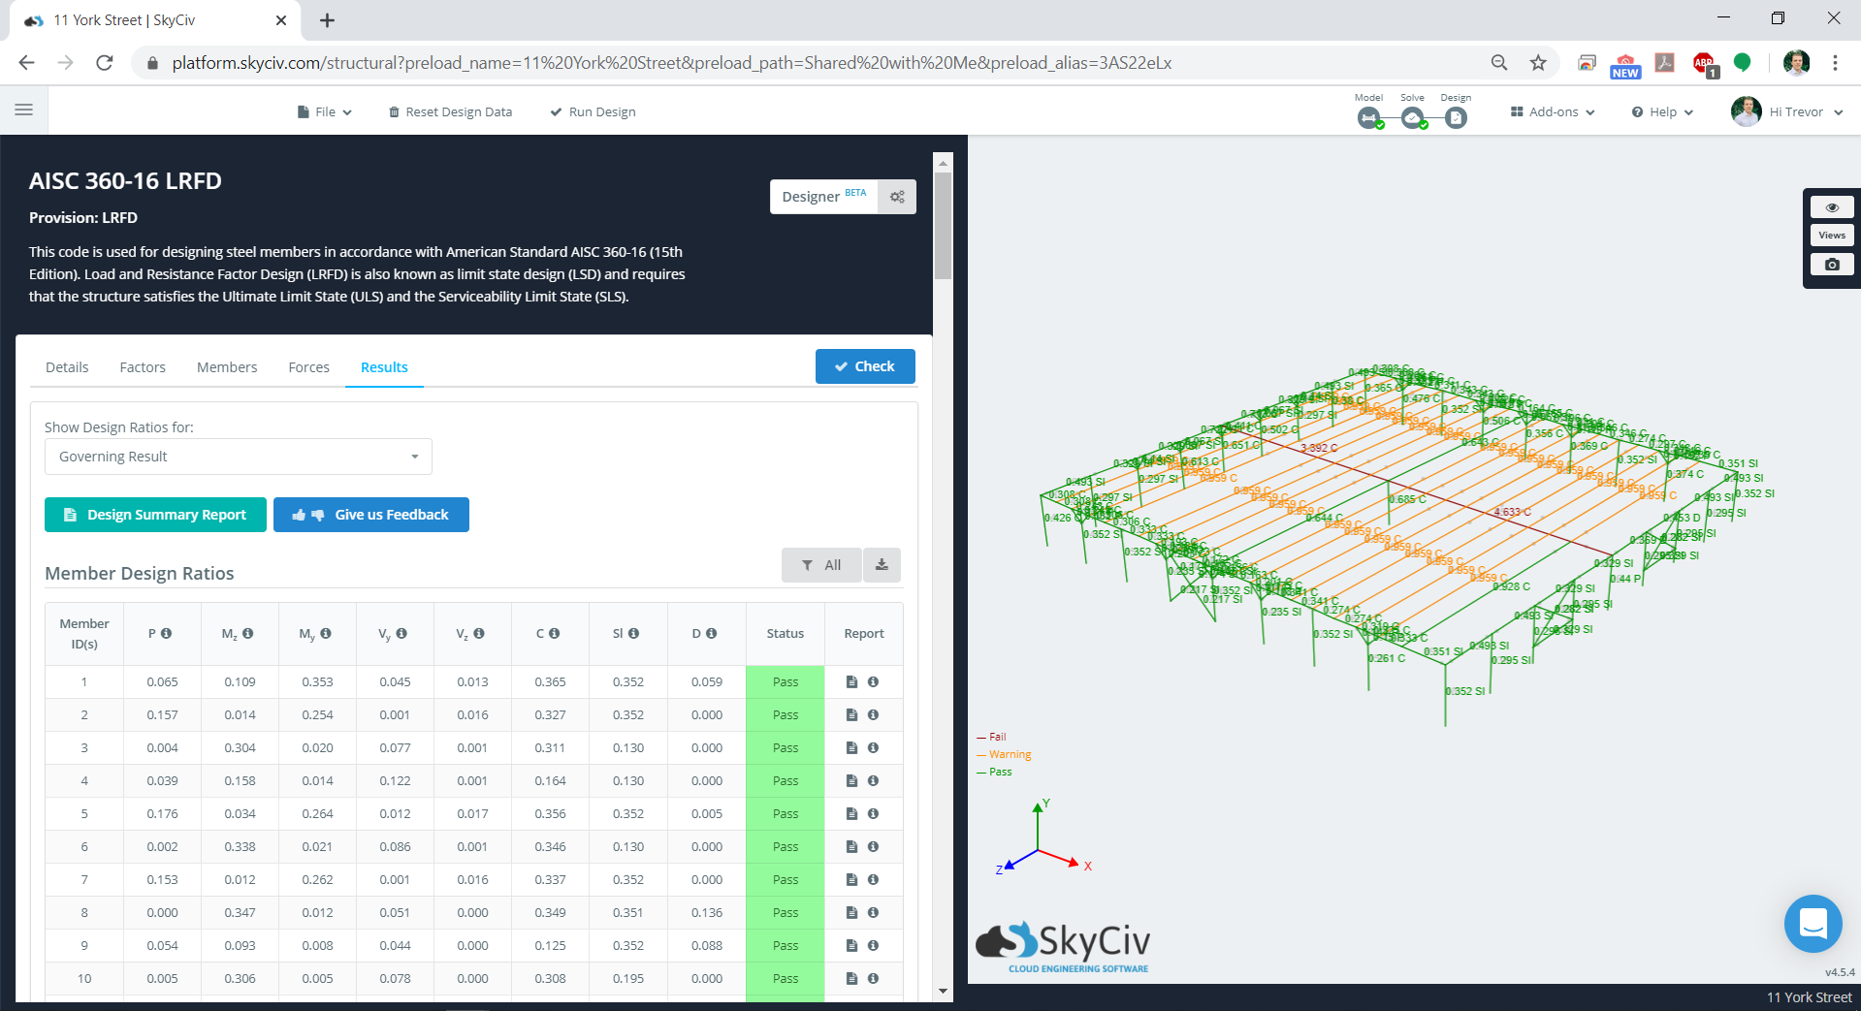Image resolution: width=1861 pixels, height=1011 pixels.
Task: Show info for the P column
Action: [166, 633]
